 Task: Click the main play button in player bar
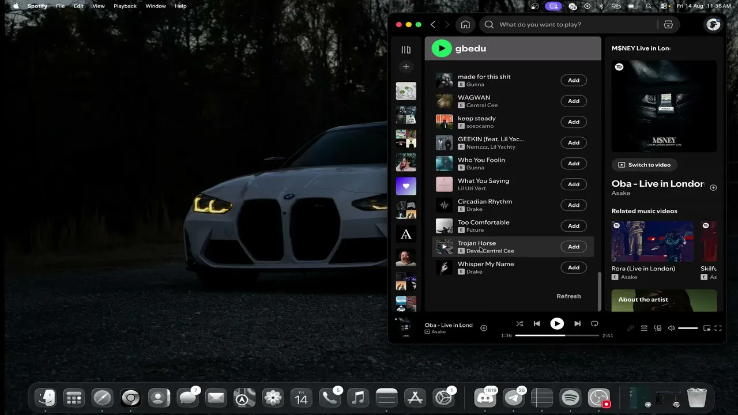pyautogui.click(x=557, y=324)
